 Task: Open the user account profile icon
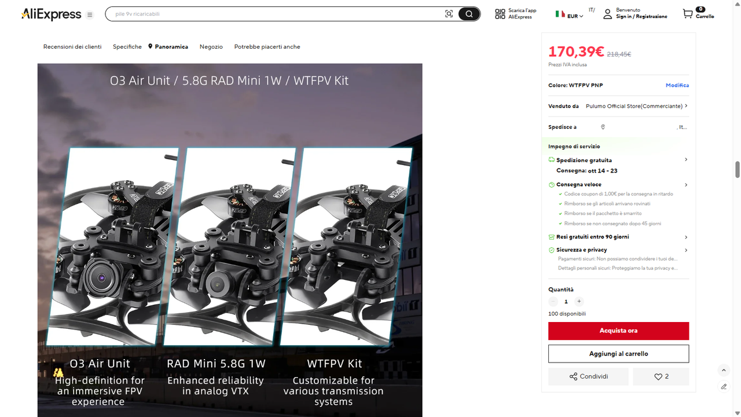tap(607, 14)
